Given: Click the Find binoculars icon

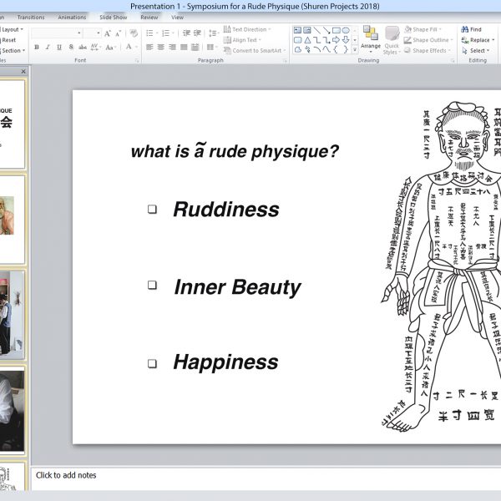Looking at the screenshot, I should pyautogui.click(x=465, y=29).
